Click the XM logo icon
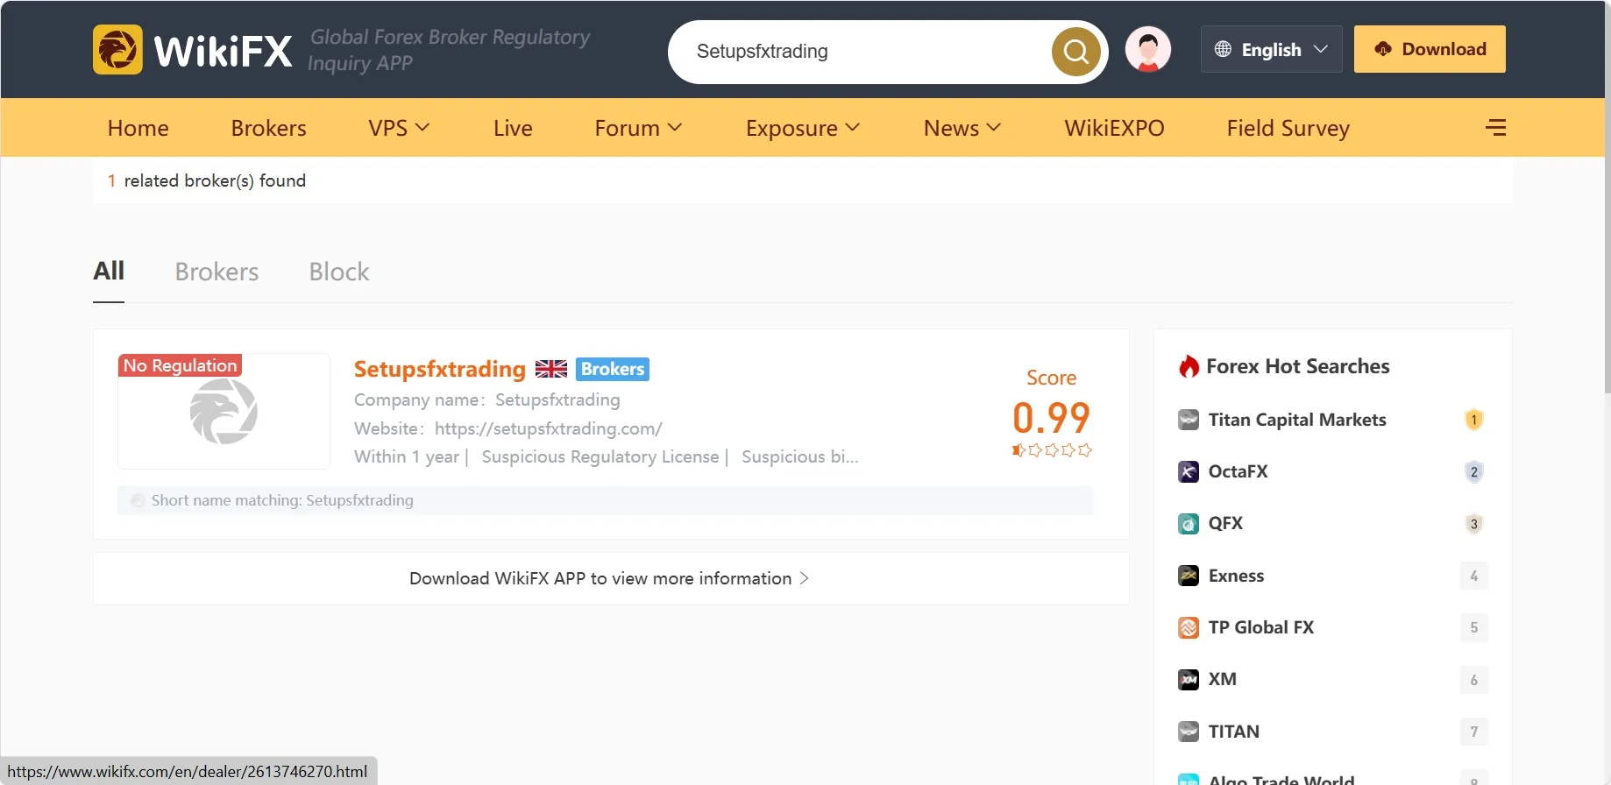1611x785 pixels. (x=1189, y=679)
